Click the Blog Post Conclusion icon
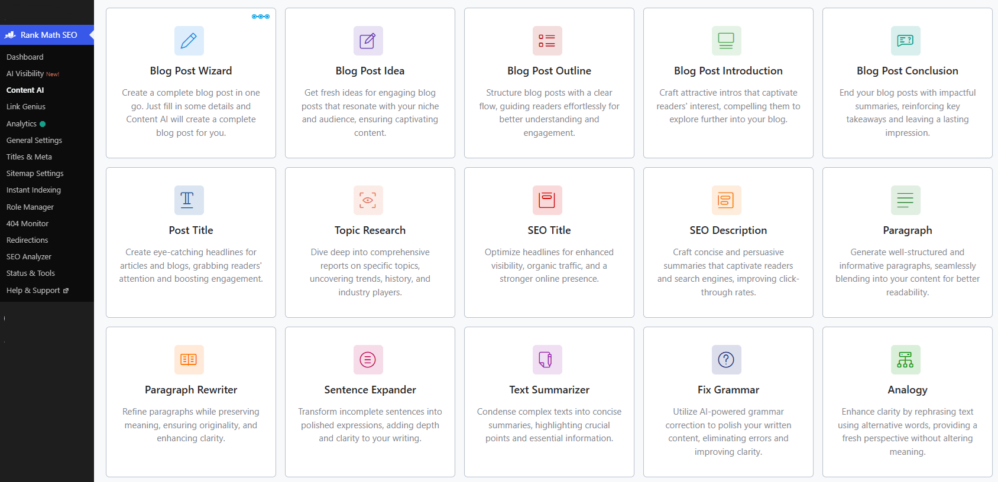This screenshot has width=998, height=482. pos(906,41)
